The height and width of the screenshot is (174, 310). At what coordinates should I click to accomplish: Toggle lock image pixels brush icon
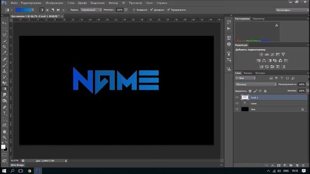(x=255, y=91)
